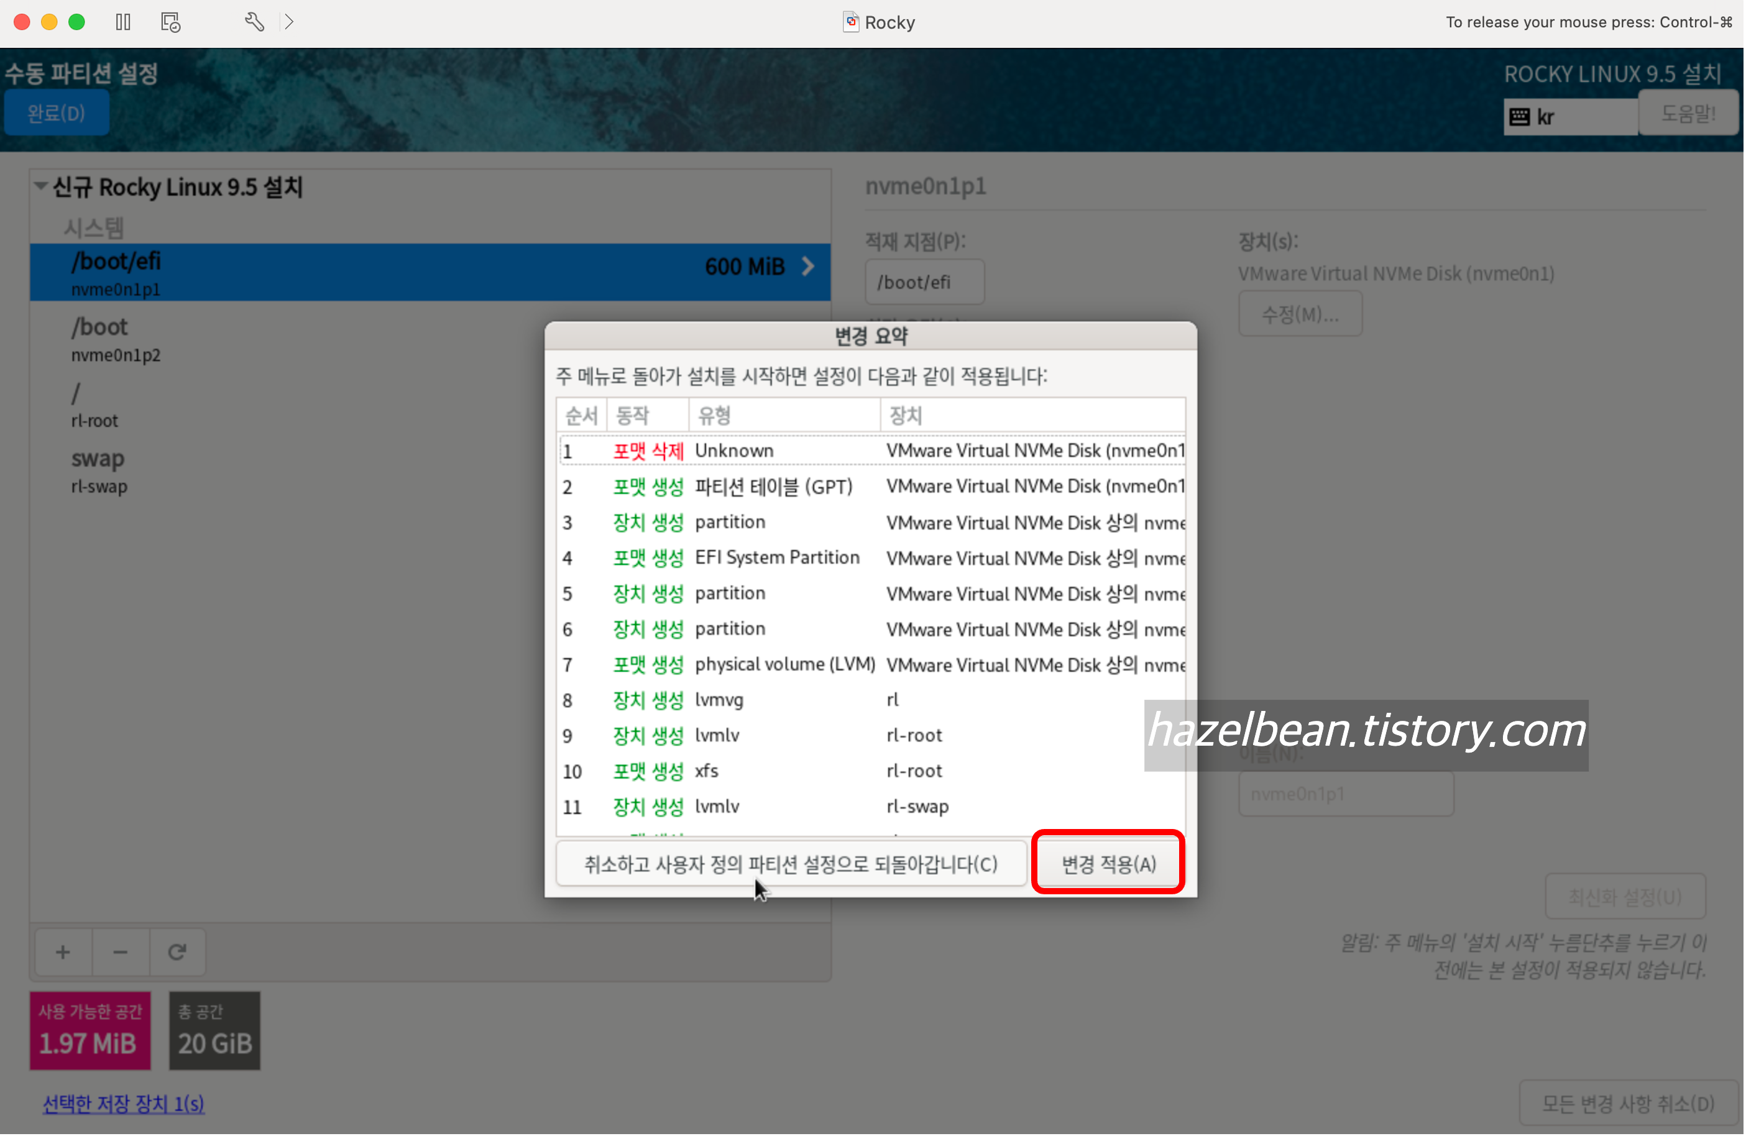Click the 장치 column header
Viewport: 1746px width, 1136px height.
click(1033, 416)
